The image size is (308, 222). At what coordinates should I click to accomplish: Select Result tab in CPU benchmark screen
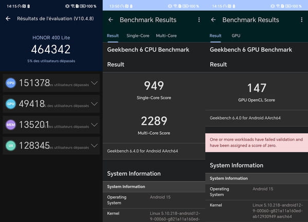[x=113, y=36]
